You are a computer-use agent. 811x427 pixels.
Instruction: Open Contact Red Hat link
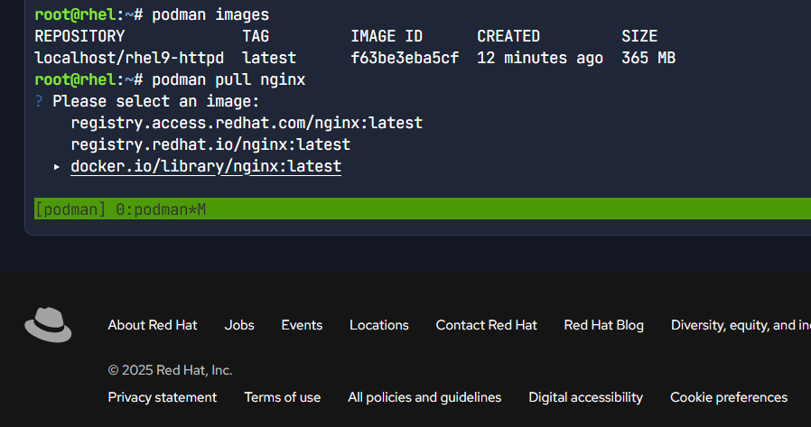tap(487, 325)
